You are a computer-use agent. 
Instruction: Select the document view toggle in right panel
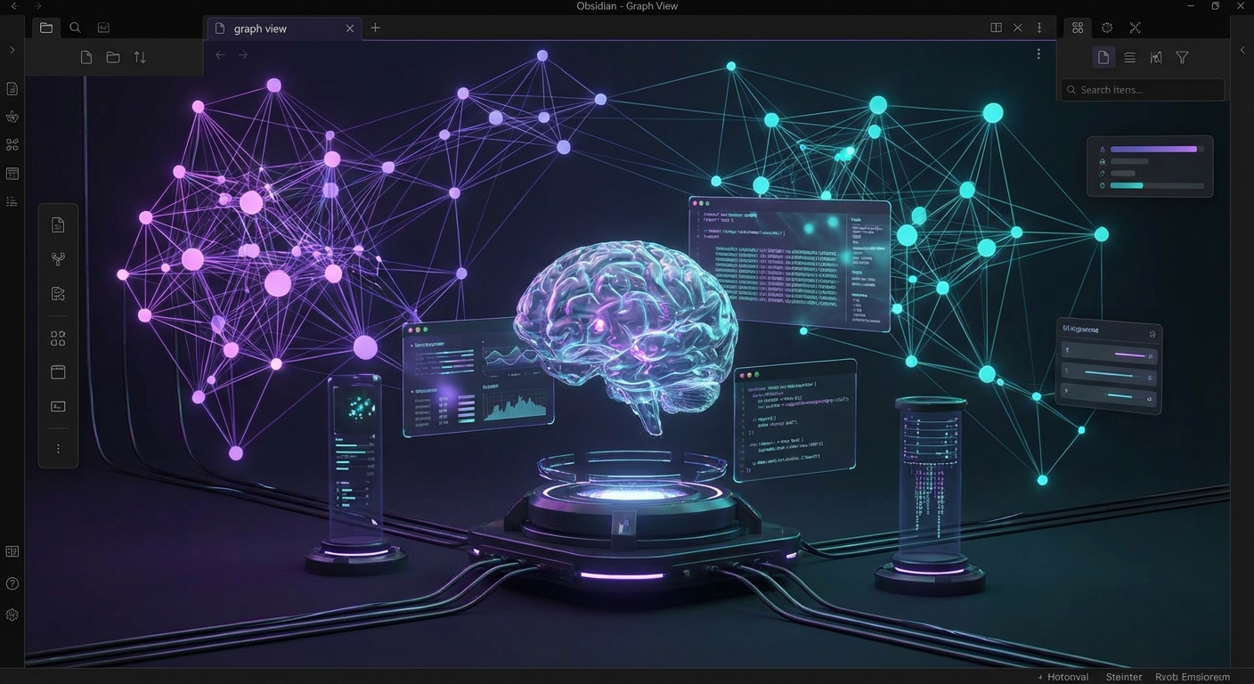pyautogui.click(x=1103, y=57)
